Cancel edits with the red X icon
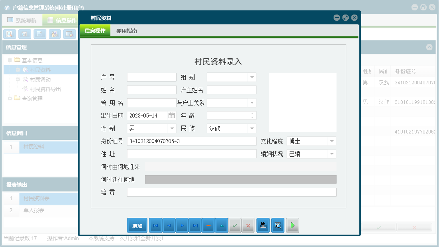The height and width of the screenshot is (247, 439). tap(248, 225)
